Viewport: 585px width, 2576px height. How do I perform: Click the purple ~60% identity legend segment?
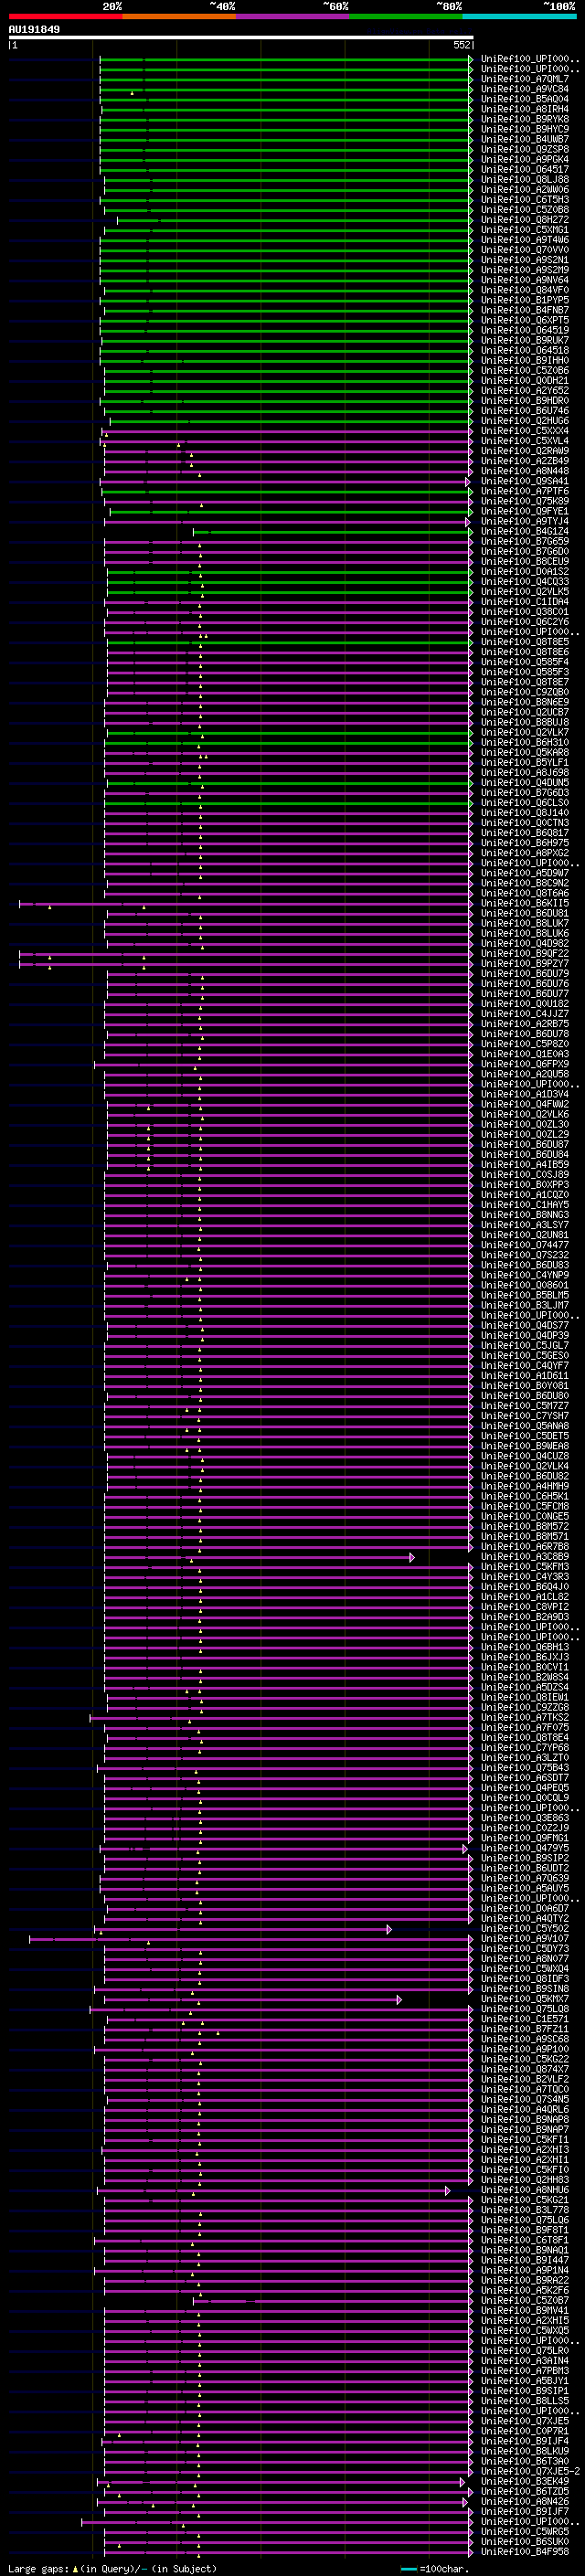(292, 16)
